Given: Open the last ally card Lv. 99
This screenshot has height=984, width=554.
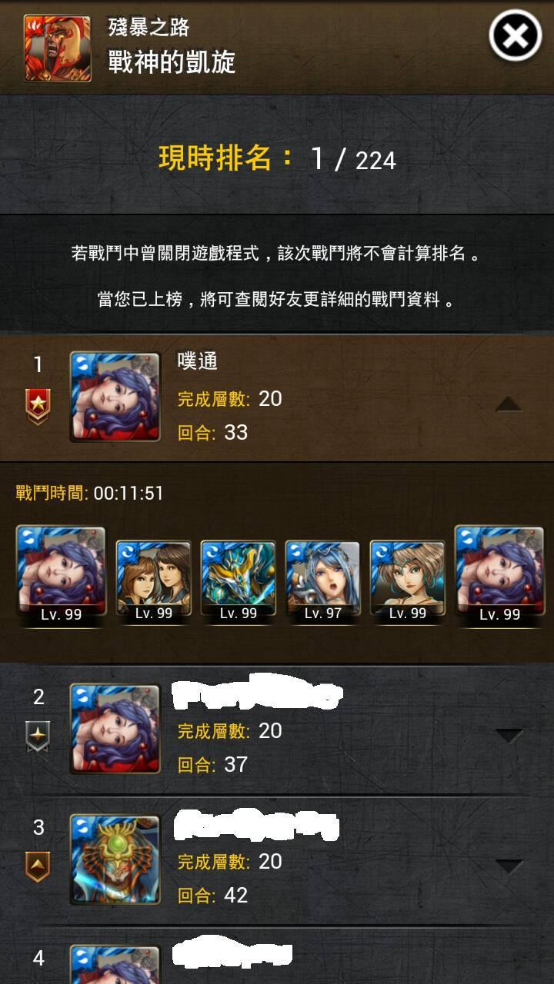Looking at the screenshot, I should 499,575.
